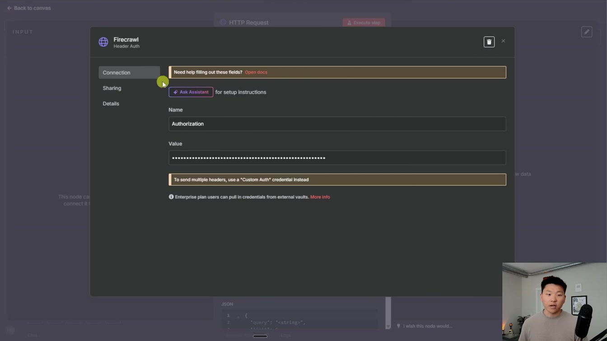Click the sparkle icon on Ask Assistant

pyautogui.click(x=175, y=92)
